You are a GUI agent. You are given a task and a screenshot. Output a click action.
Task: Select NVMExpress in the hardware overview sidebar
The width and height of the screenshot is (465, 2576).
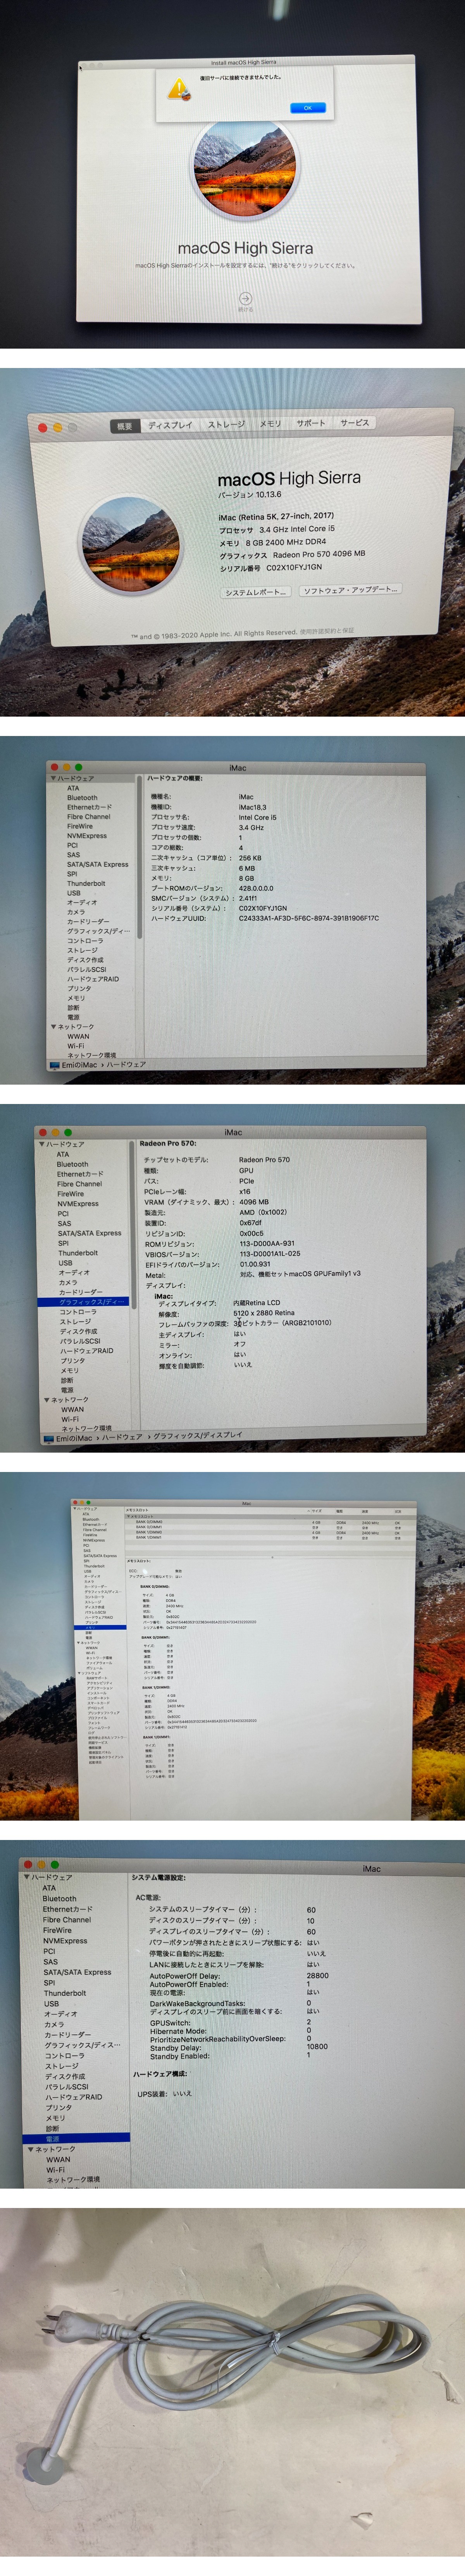coord(87,836)
